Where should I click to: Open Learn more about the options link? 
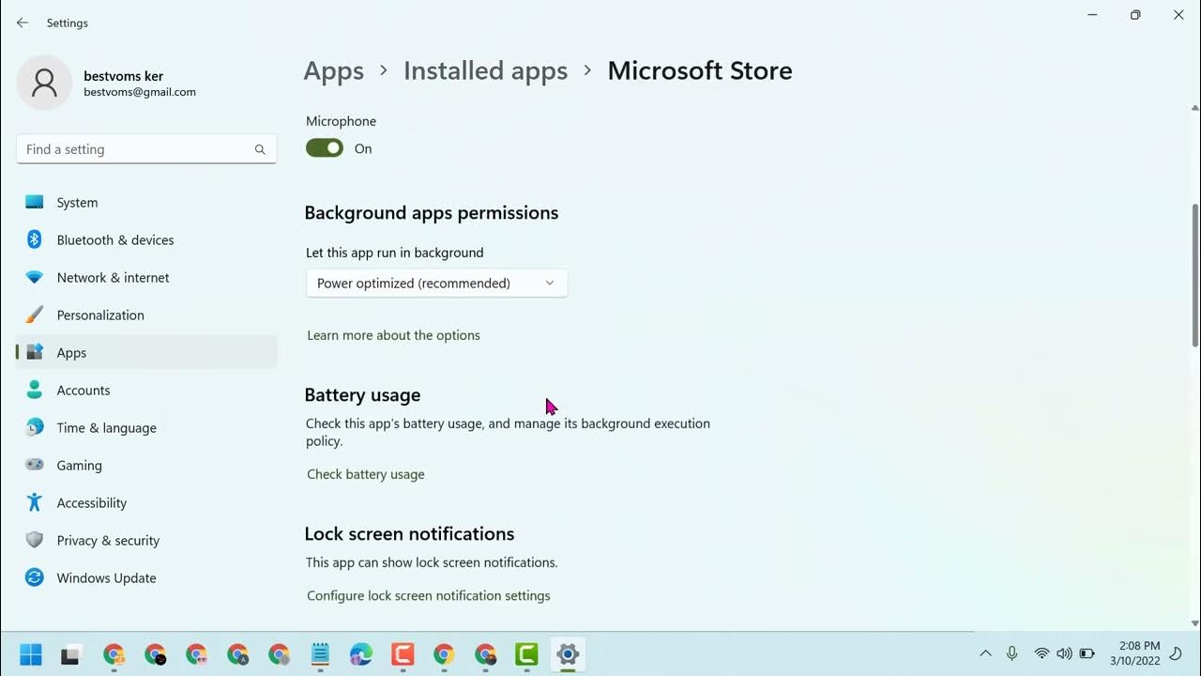coord(393,335)
